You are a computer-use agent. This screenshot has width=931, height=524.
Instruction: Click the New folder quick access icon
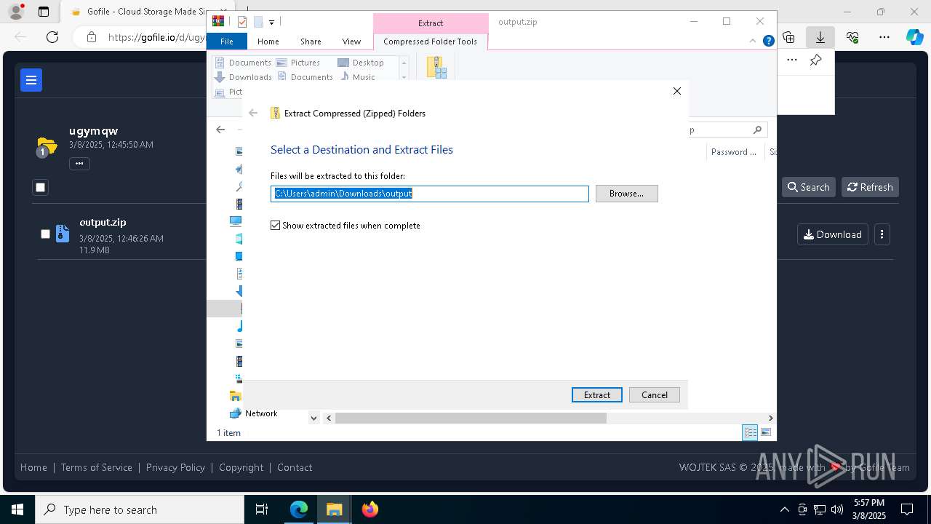[x=258, y=22]
